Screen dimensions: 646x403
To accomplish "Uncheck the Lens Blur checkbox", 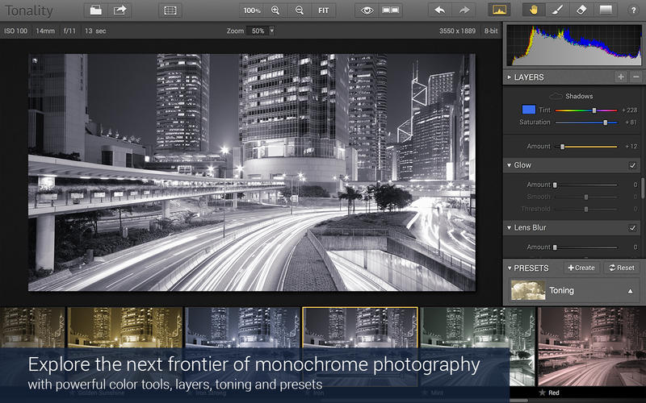I will coord(632,228).
